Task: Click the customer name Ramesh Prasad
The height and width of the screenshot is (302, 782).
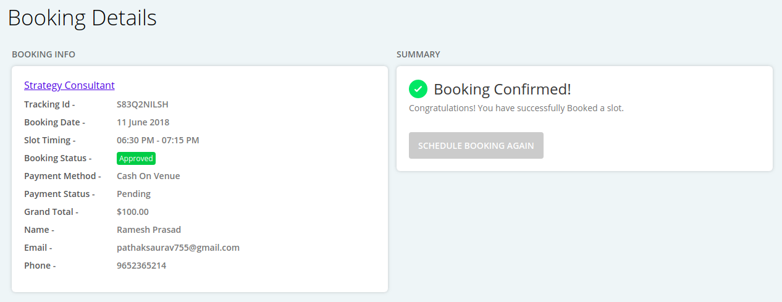Action: 149,230
